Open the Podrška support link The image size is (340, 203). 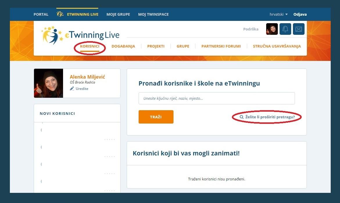click(251, 29)
